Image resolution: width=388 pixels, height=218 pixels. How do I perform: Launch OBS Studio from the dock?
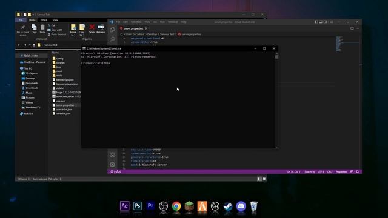[163, 206]
